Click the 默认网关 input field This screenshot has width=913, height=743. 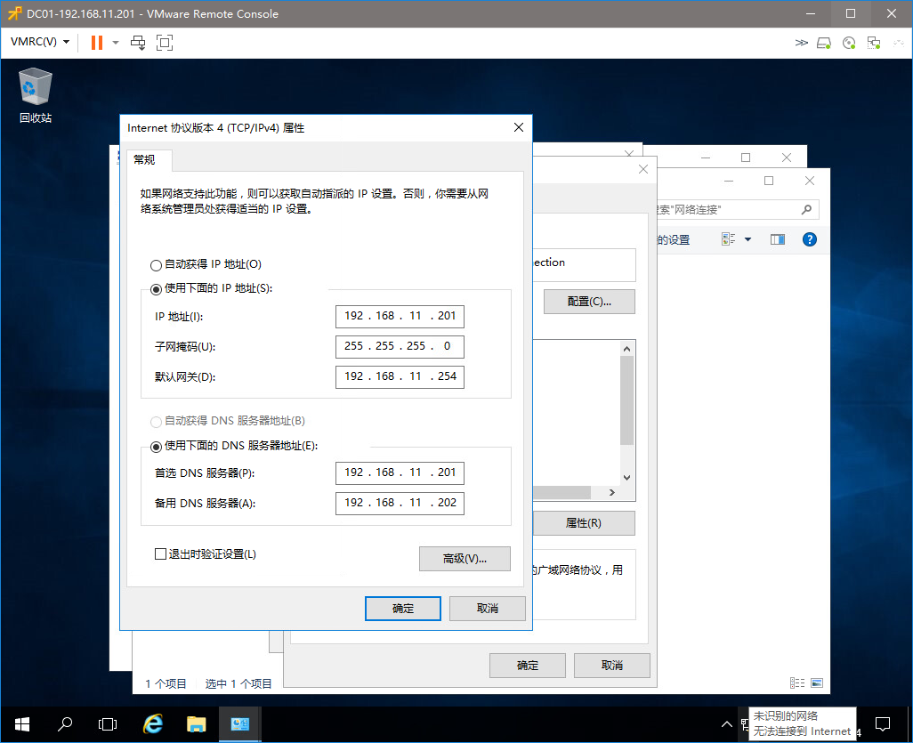pos(400,376)
